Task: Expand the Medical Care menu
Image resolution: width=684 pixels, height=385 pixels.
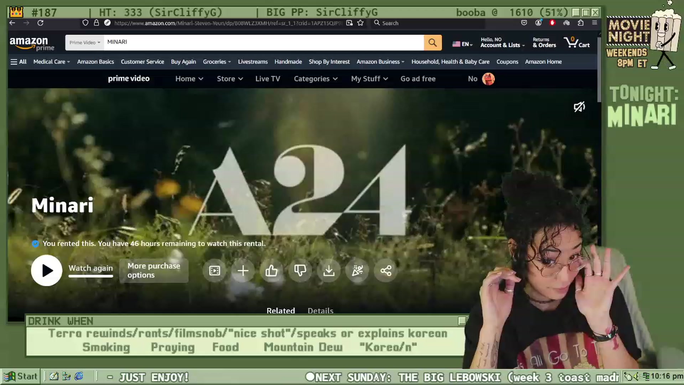Action: pyautogui.click(x=52, y=62)
